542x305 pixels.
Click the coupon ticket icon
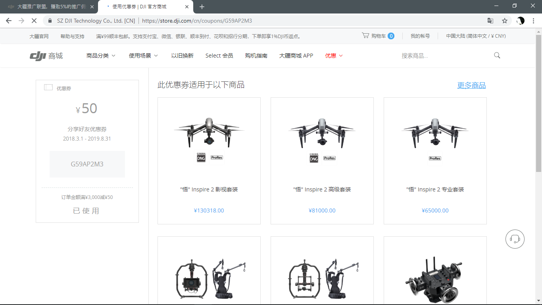click(48, 87)
